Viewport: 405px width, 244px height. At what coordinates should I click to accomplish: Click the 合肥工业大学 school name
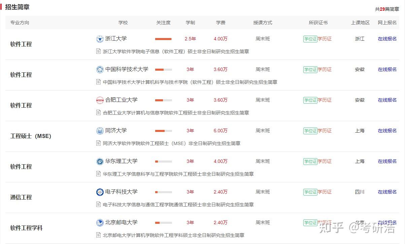[x=121, y=100]
